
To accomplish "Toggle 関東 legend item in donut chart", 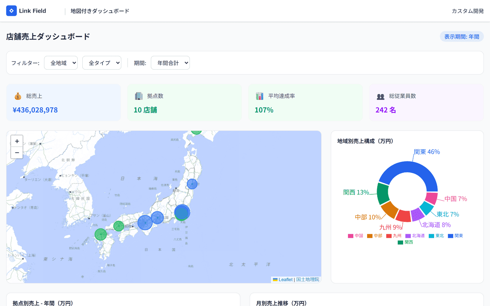I will pyautogui.click(x=456, y=236).
